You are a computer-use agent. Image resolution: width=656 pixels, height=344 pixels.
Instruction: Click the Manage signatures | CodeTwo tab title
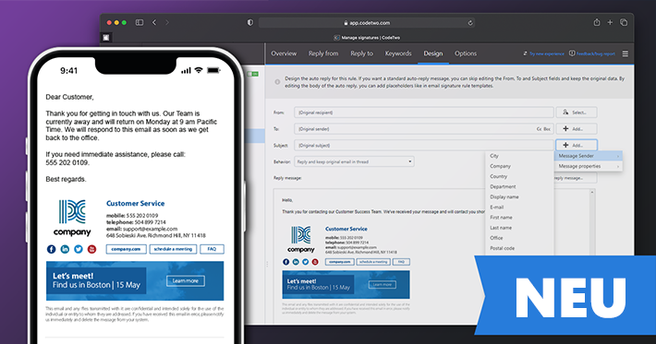(x=371, y=38)
